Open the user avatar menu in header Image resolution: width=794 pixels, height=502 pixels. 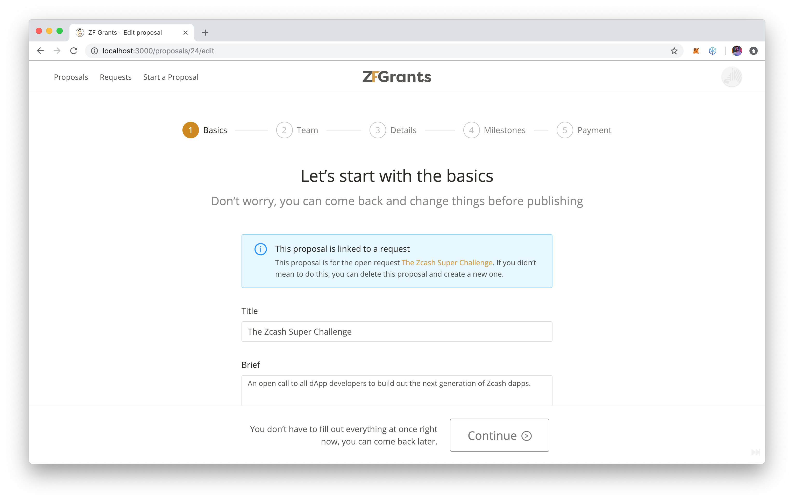731,77
